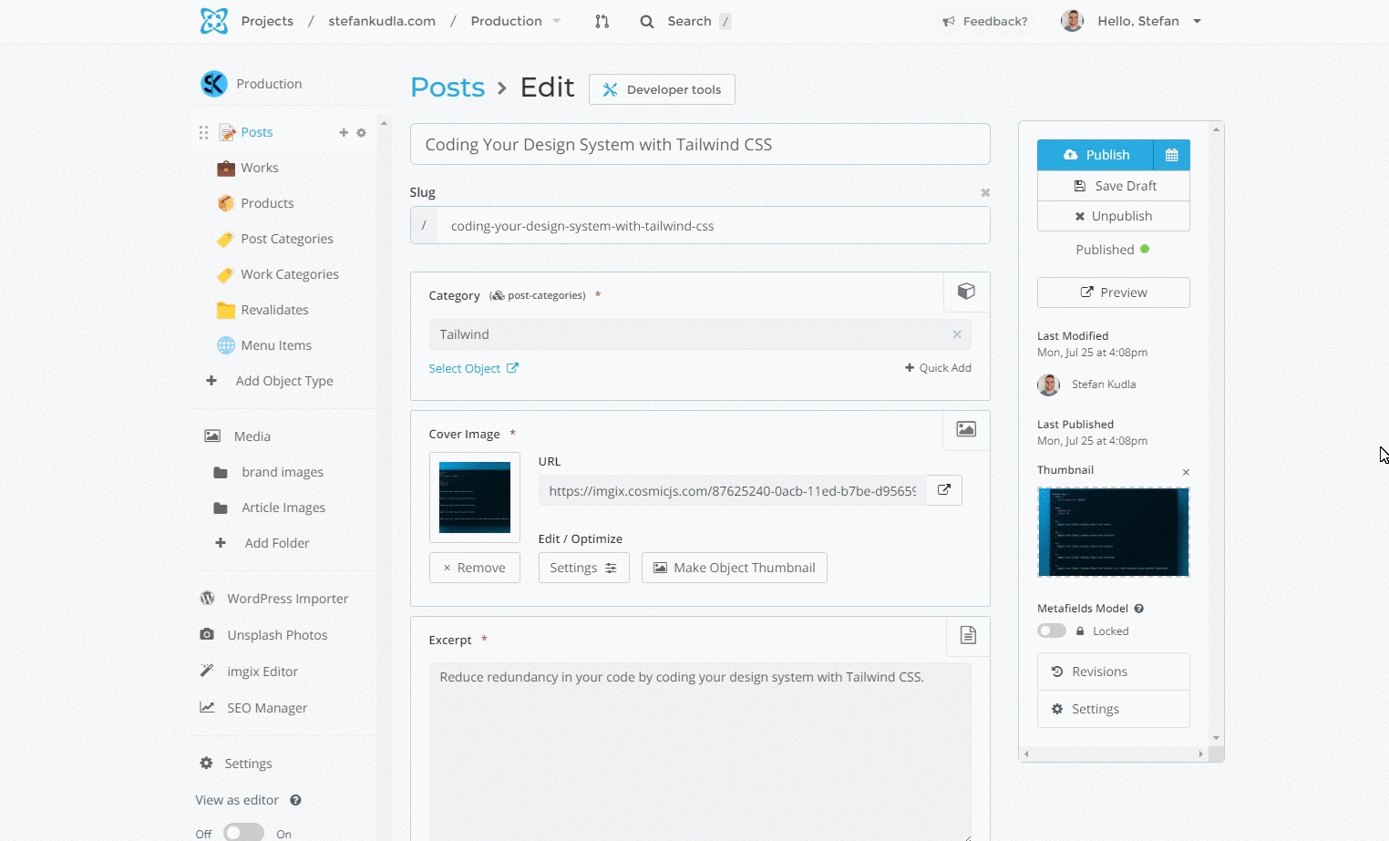Remove Tailwind category with x icon
This screenshot has height=841, width=1389.
(957, 334)
